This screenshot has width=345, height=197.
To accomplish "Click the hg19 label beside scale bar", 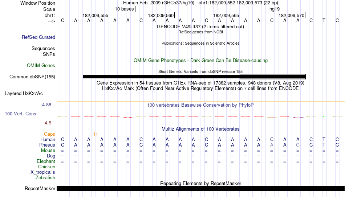I will point(275,9).
